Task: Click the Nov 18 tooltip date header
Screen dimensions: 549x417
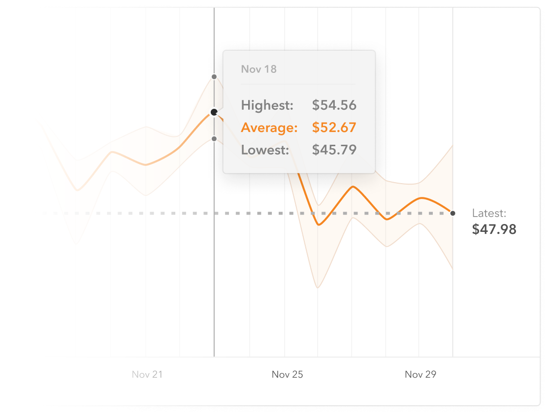Action: pyautogui.click(x=258, y=69)
